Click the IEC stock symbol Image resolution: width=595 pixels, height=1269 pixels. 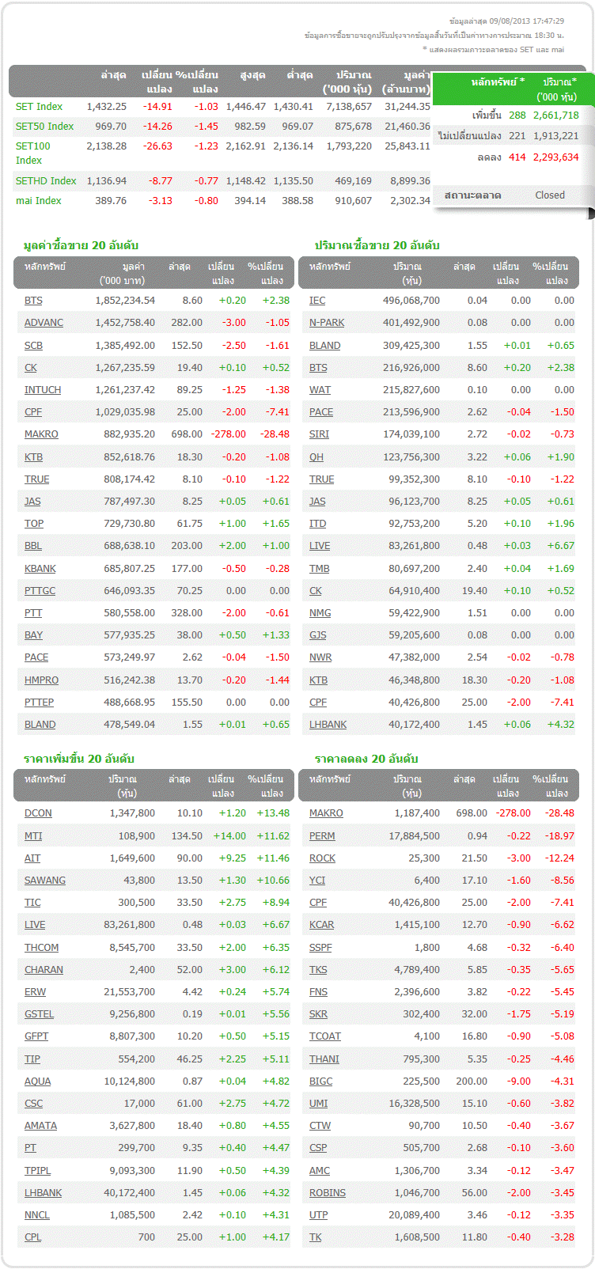point(317,301)
